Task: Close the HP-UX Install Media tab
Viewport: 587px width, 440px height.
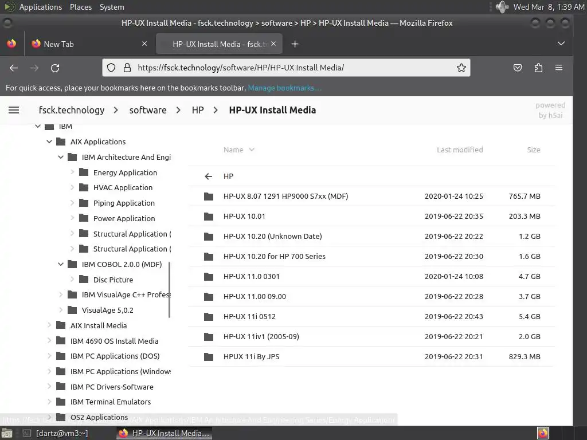Action: pos(273,44)
